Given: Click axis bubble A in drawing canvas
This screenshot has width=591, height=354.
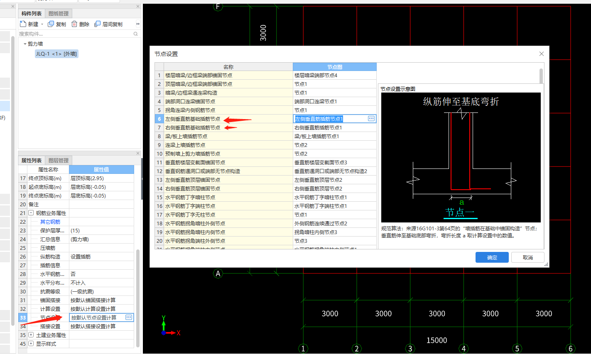Looking at the screenshot, I should [218, 273].
